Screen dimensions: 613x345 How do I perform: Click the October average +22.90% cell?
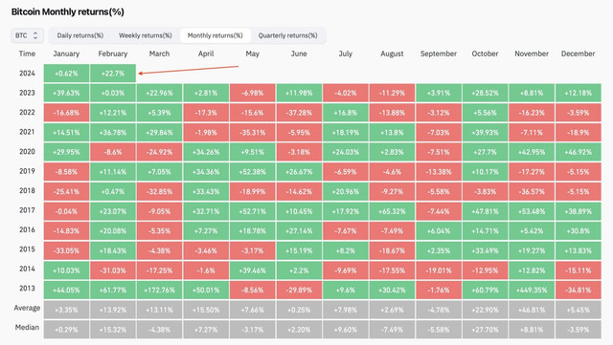485,310
